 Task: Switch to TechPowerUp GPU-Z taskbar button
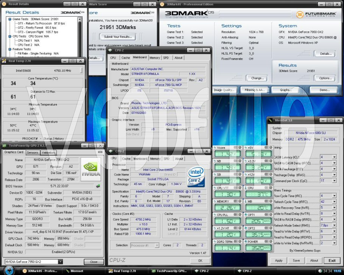click(x=169, y=271)
